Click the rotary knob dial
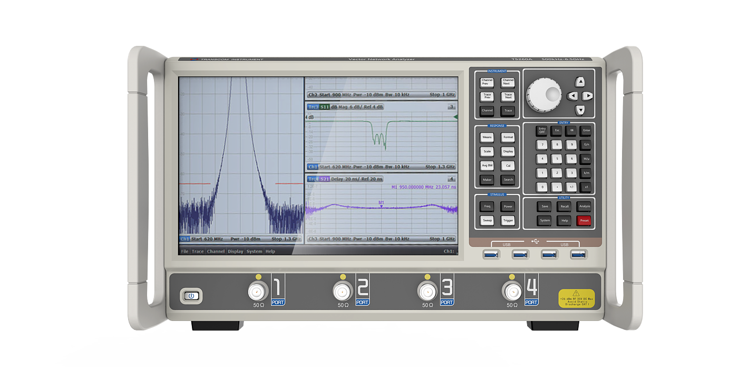 545,96
